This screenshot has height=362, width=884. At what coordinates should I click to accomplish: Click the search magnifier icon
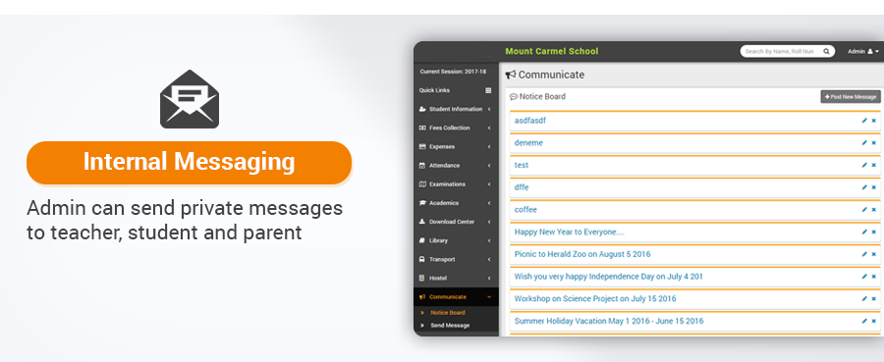(x=826, y=51)
